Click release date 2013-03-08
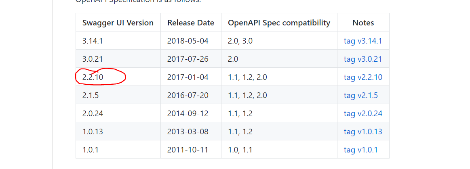Viewport: 470px width, 169px height. 191,131
